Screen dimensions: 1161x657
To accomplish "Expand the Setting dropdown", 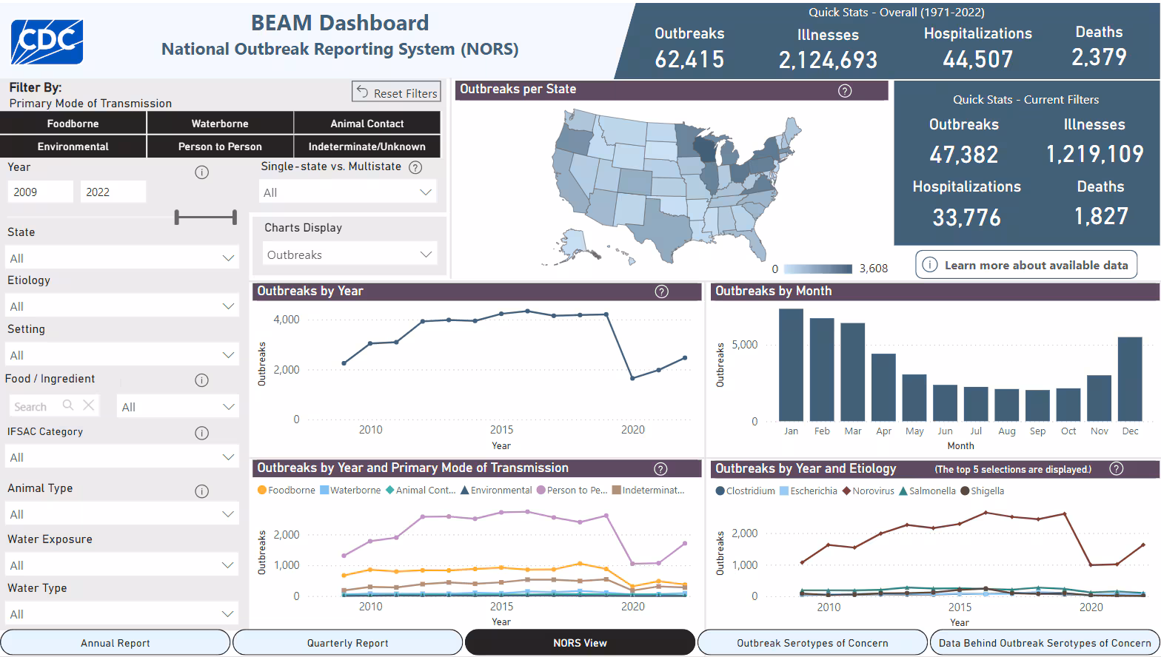I will pos(122,355).
